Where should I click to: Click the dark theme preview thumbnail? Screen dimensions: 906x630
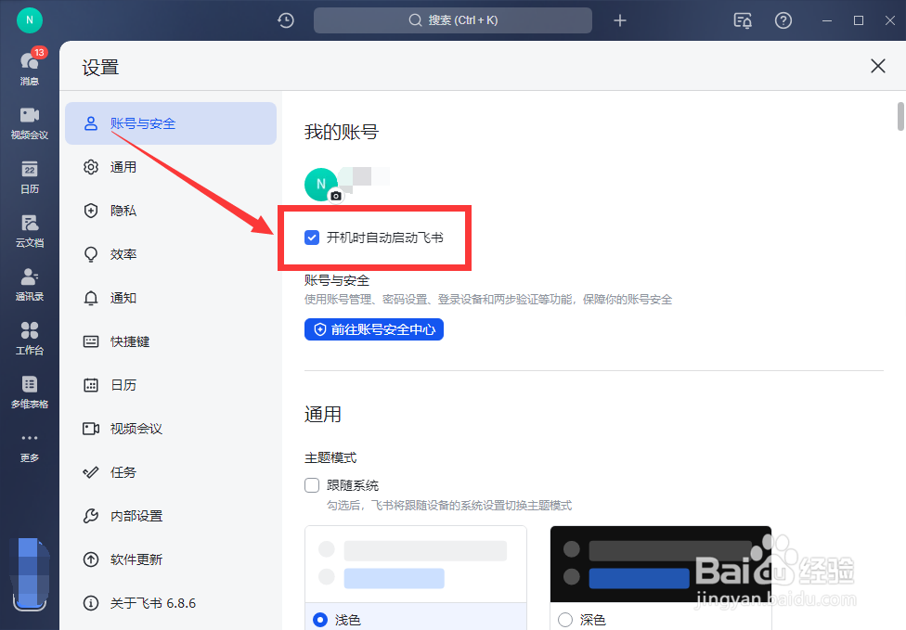point(660,564)
